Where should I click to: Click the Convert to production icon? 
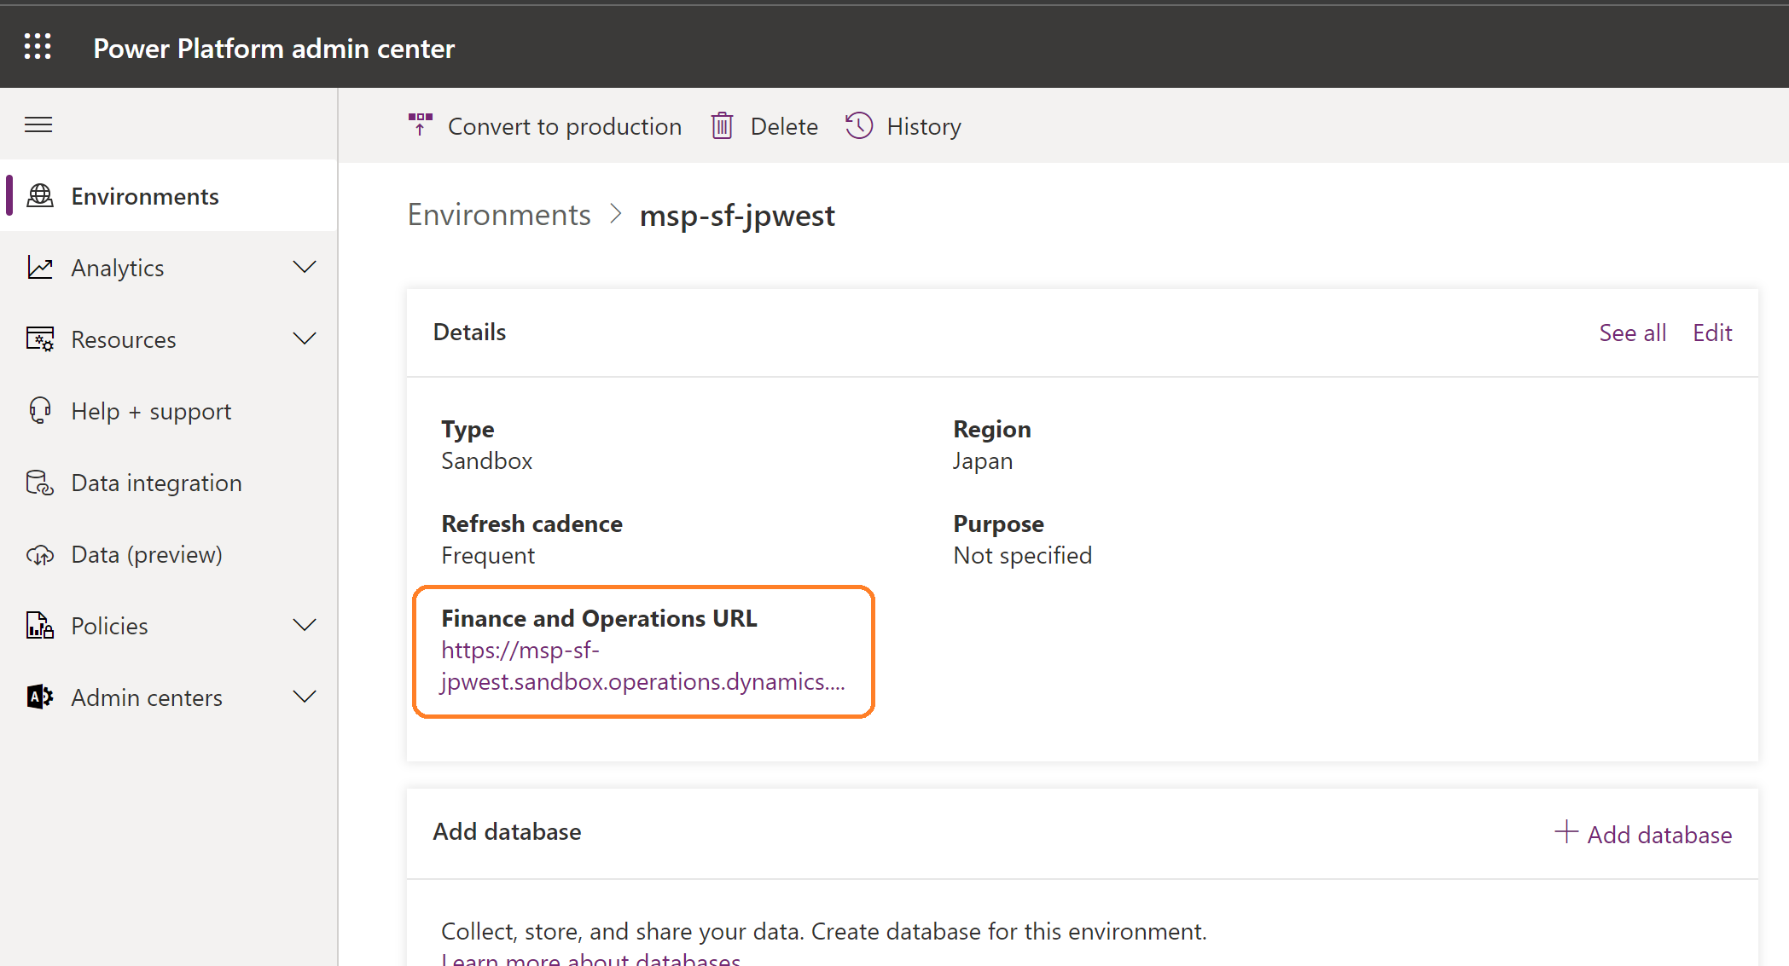(420, 125)
